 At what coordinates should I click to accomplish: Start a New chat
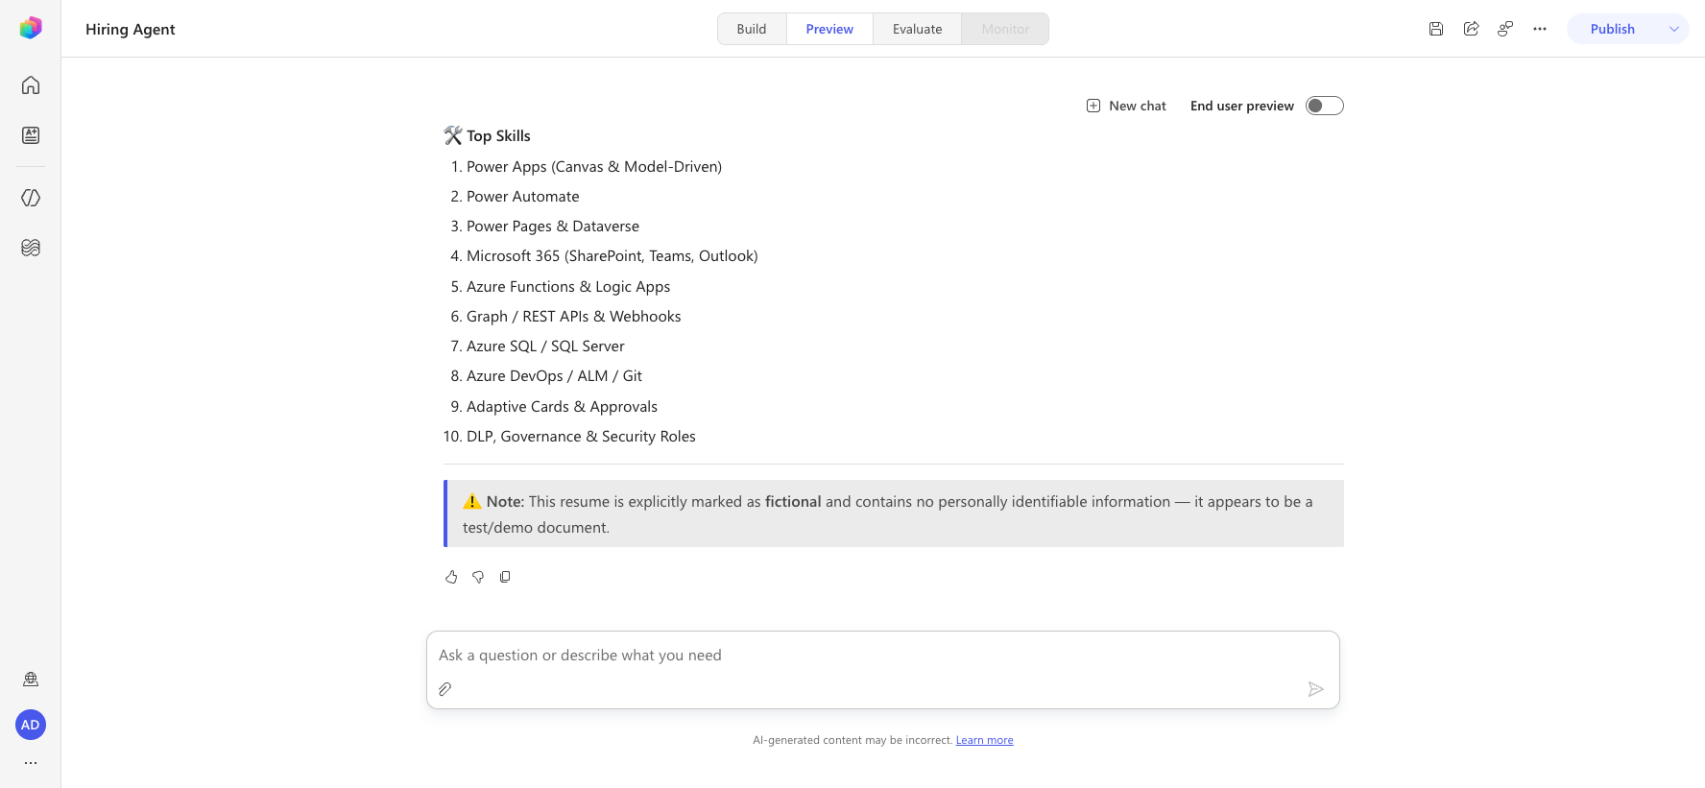1126,106
